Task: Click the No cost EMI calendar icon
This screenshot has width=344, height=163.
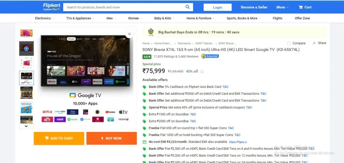Action: [x=144, y=142]
